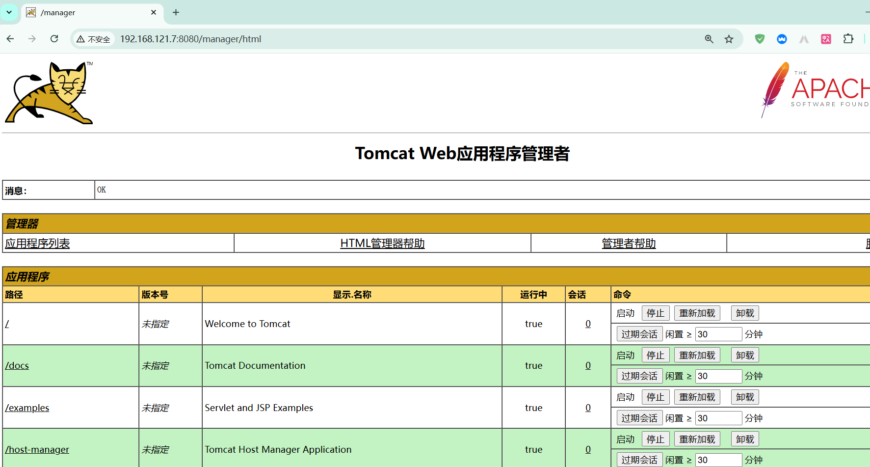Open a new browser tab
870x467 pixels.
pos(176,12)
